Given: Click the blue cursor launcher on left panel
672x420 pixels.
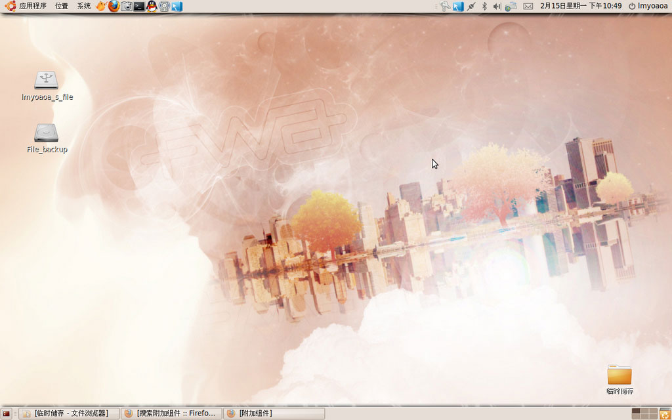Looking at the screenshot, I should [177, 6].
